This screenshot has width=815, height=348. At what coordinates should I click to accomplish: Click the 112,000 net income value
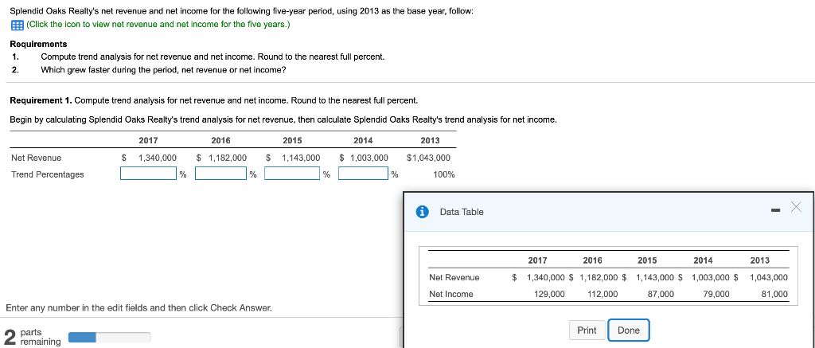pyautogui.click(x=603, y=294)
